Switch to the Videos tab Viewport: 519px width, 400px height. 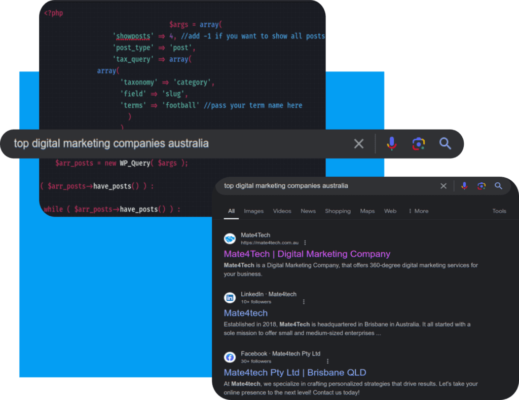[282, 211]
